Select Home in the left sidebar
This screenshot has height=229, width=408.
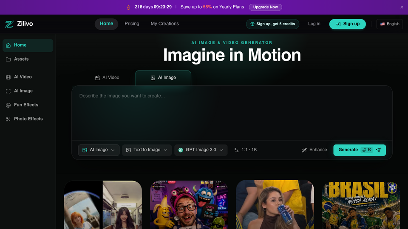pyautogui.click(x=28, y=45)
